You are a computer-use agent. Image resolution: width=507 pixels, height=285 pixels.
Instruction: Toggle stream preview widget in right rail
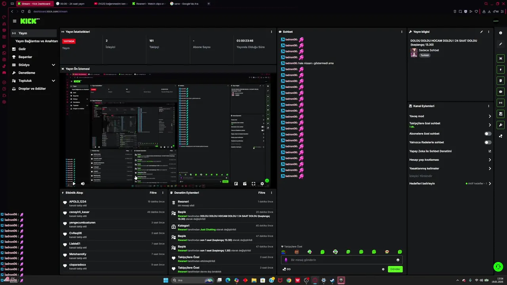501,58
